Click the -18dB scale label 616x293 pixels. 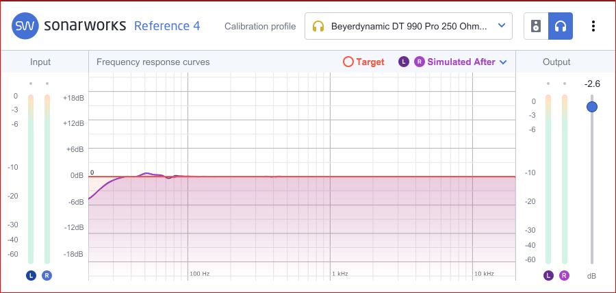click(x=74, y=254)
